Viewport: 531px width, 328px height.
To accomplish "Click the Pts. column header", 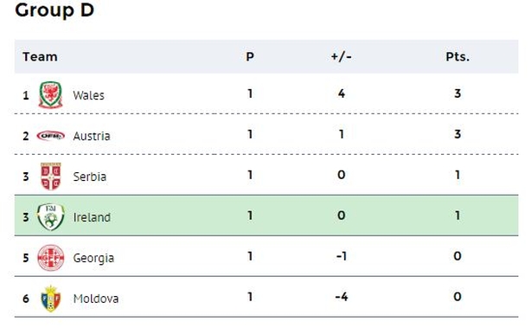I will pyautogui.click(x=457, y=56).
